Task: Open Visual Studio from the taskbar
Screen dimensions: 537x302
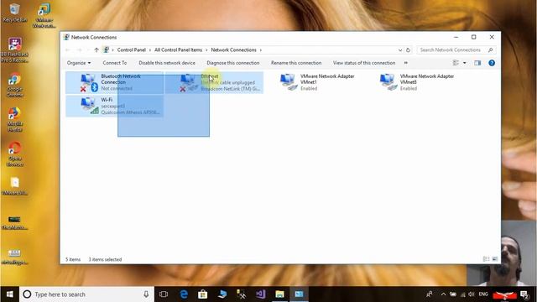Action: (x=261, y=294)
